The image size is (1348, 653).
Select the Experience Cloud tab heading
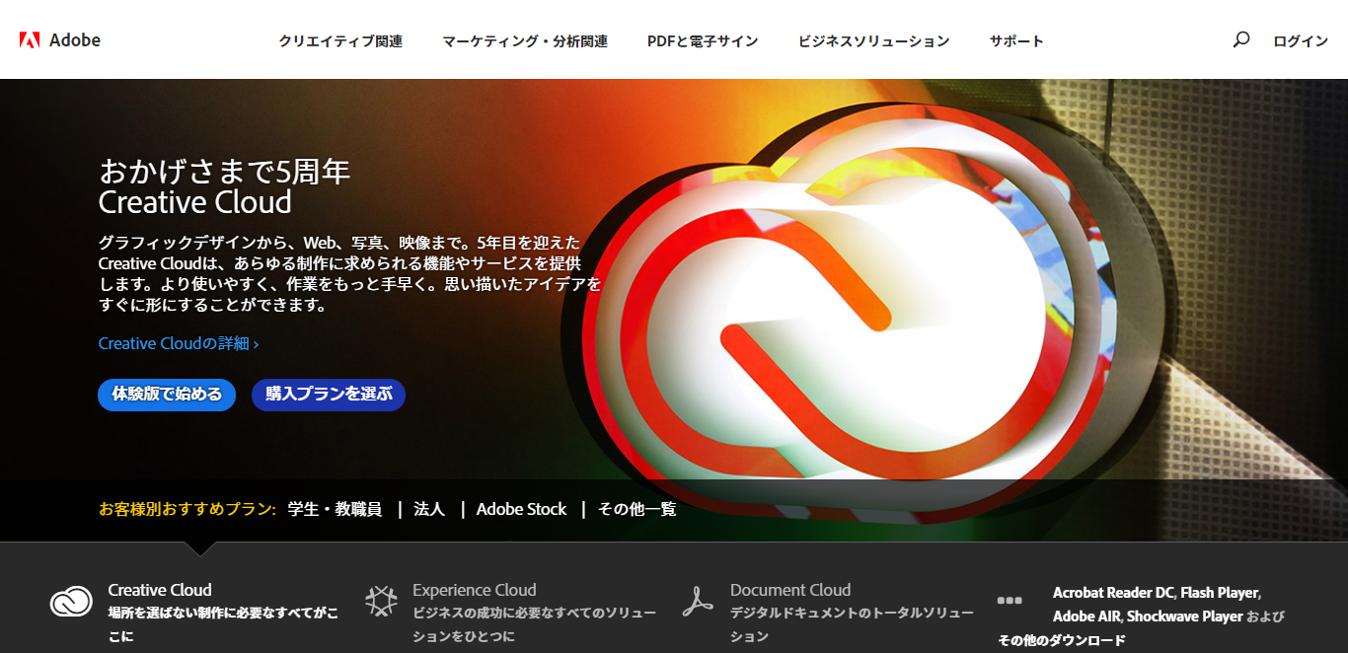point(475,590)
